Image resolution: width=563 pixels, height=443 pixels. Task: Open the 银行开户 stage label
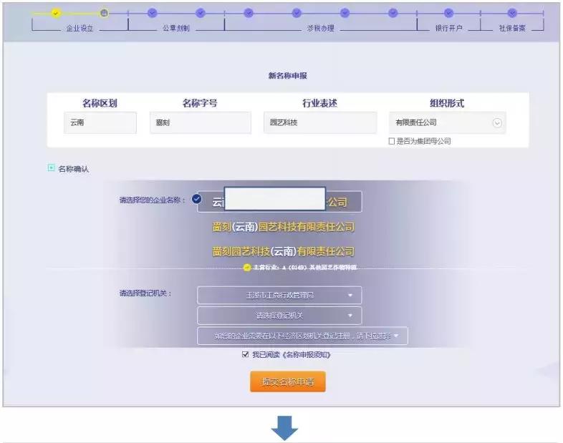pos(449,29)
